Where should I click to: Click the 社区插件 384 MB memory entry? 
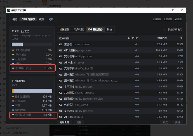click(32, 101)
